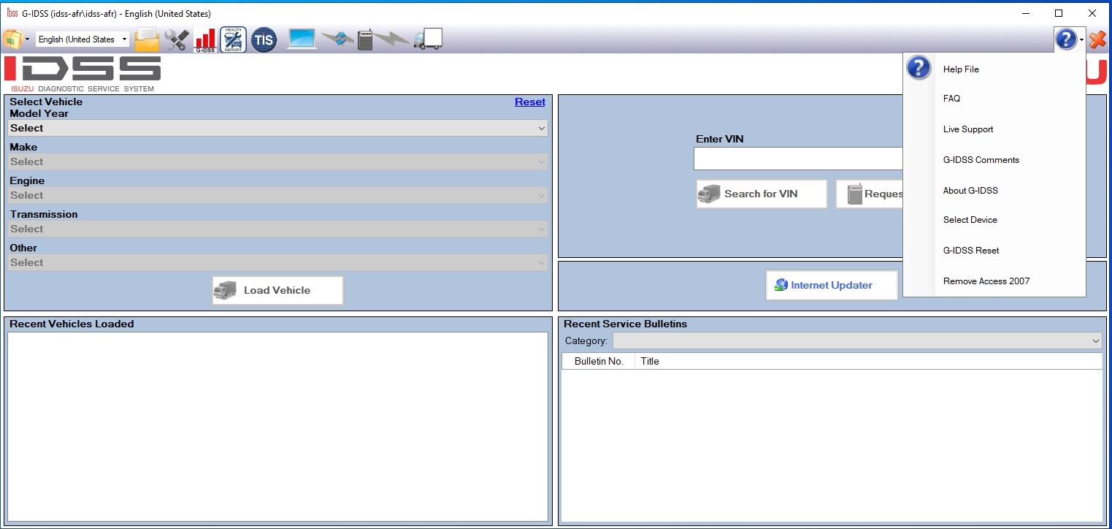Click the Search for VIN button

click(x=762, y=194)
